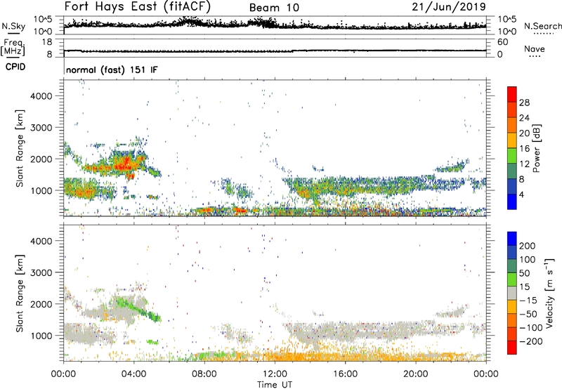
Task: Click the "08:00" time tick label
Action: [x=204, y=374]
